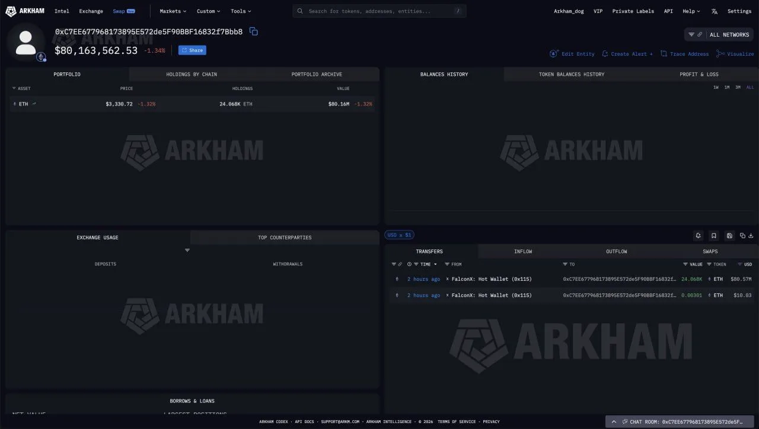Click the save disk icon above transfers
The height and width of the screenshot is (429, 759).
coord(729,235)
